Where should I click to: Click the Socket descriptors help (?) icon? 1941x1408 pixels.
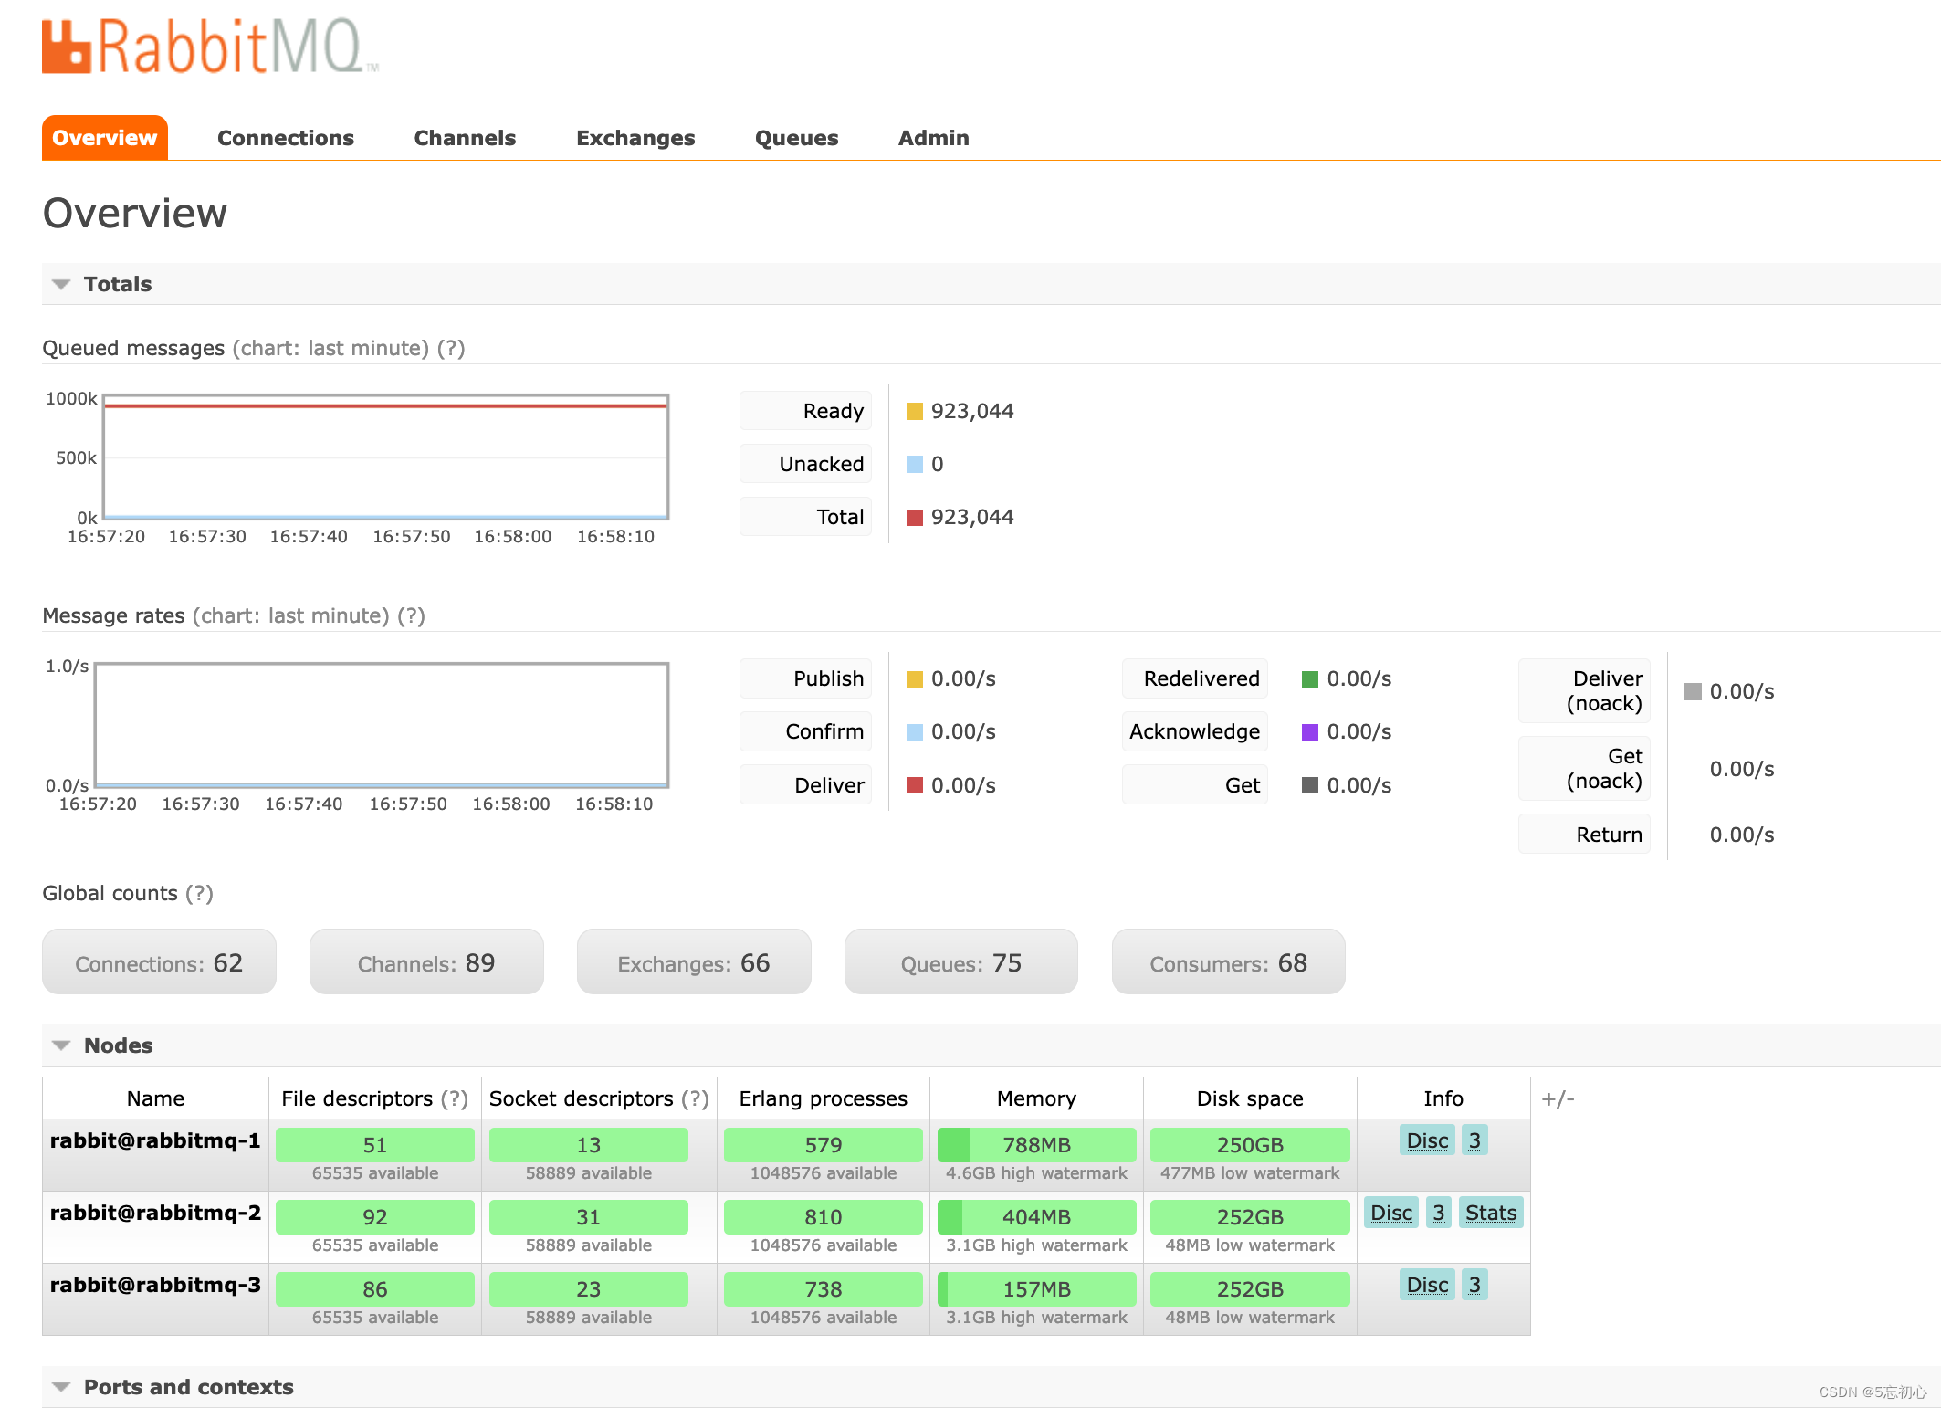point(695,1098)
